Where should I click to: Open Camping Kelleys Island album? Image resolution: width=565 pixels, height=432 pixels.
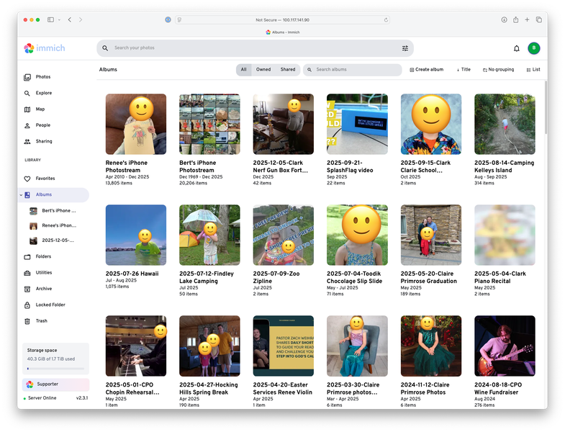(505, 124)
